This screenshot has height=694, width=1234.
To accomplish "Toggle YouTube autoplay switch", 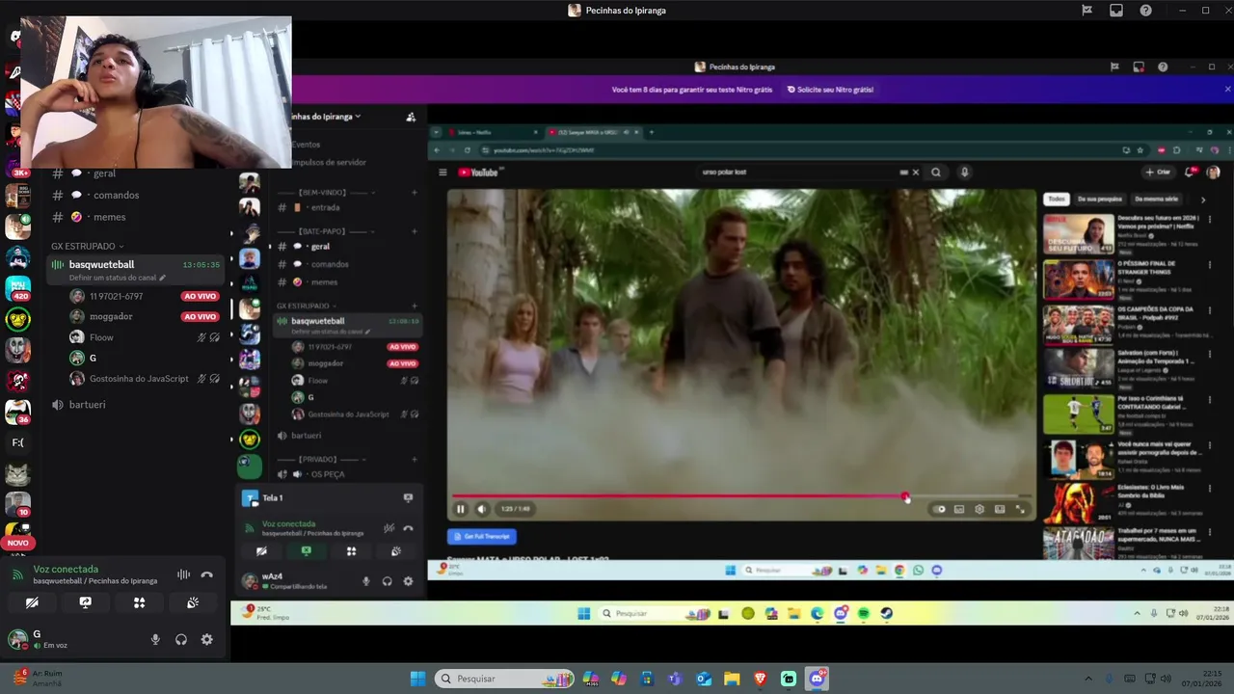I will click(939, 509).
